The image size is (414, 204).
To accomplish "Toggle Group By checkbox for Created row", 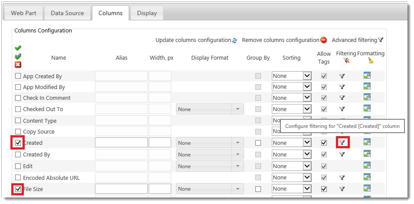I will coord(258,143).
